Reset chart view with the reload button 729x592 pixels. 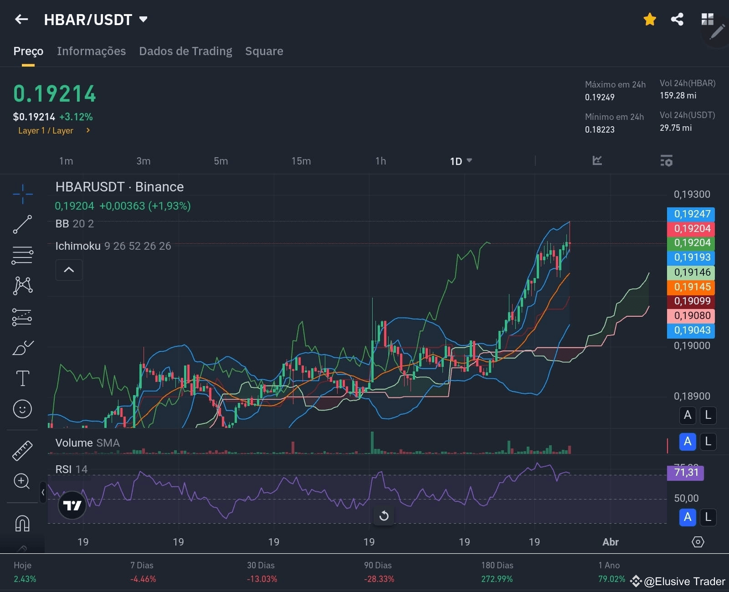384,516
